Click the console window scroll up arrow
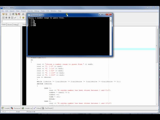160x120 pixels. point(110,18)
